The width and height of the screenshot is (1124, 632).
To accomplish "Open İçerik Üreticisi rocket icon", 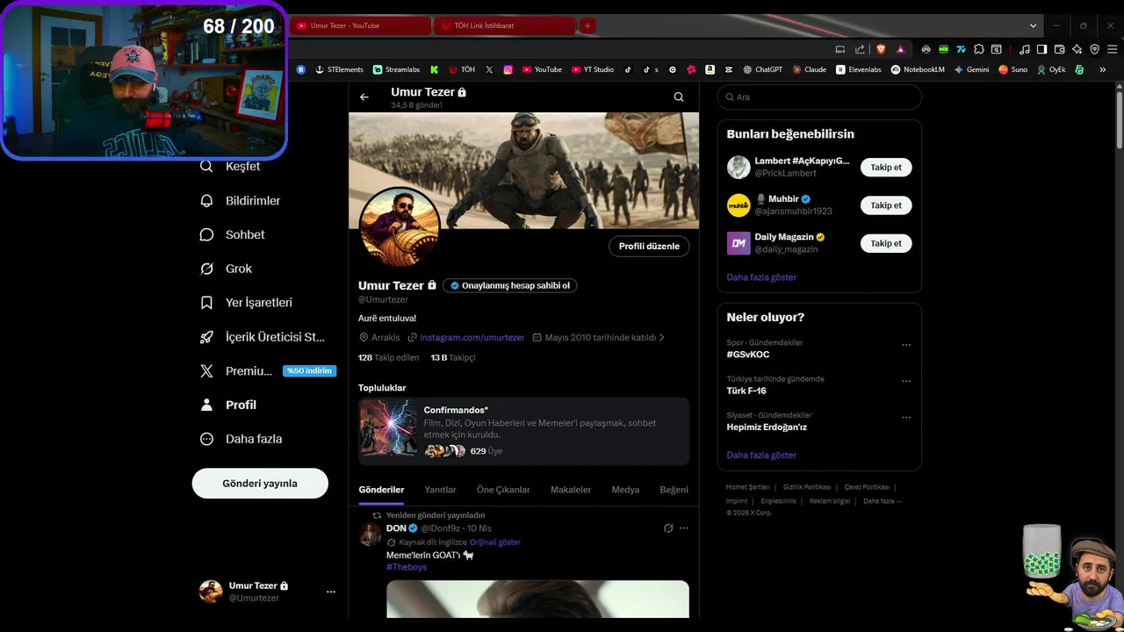I will tap(206, 336).
